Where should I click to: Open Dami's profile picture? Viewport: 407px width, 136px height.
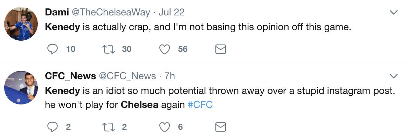(21, 24)
